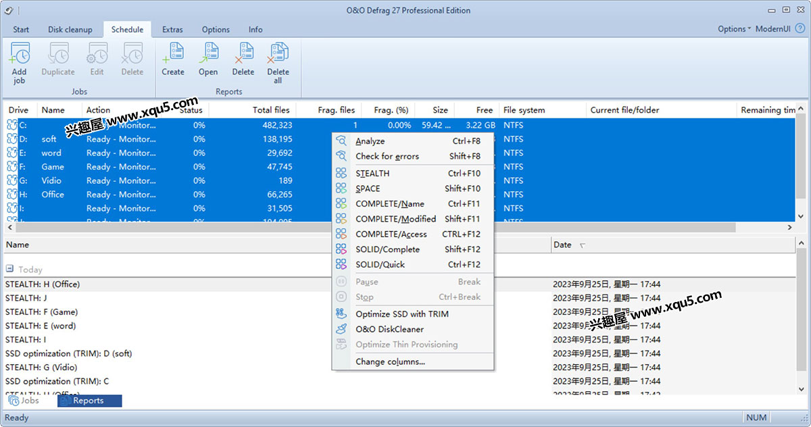Open a report with the Open icon
The height and width of the screenshot is (427, 811).
[x=208, y=54]
